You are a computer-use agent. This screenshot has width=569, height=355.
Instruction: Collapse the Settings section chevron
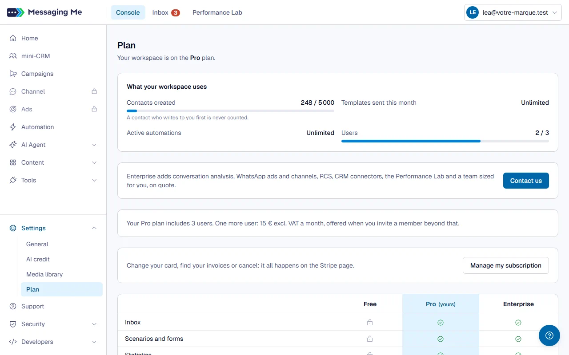[94, 228]
